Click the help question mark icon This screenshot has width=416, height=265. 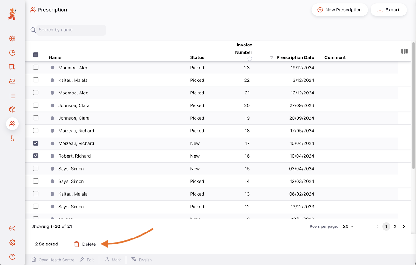12,257
